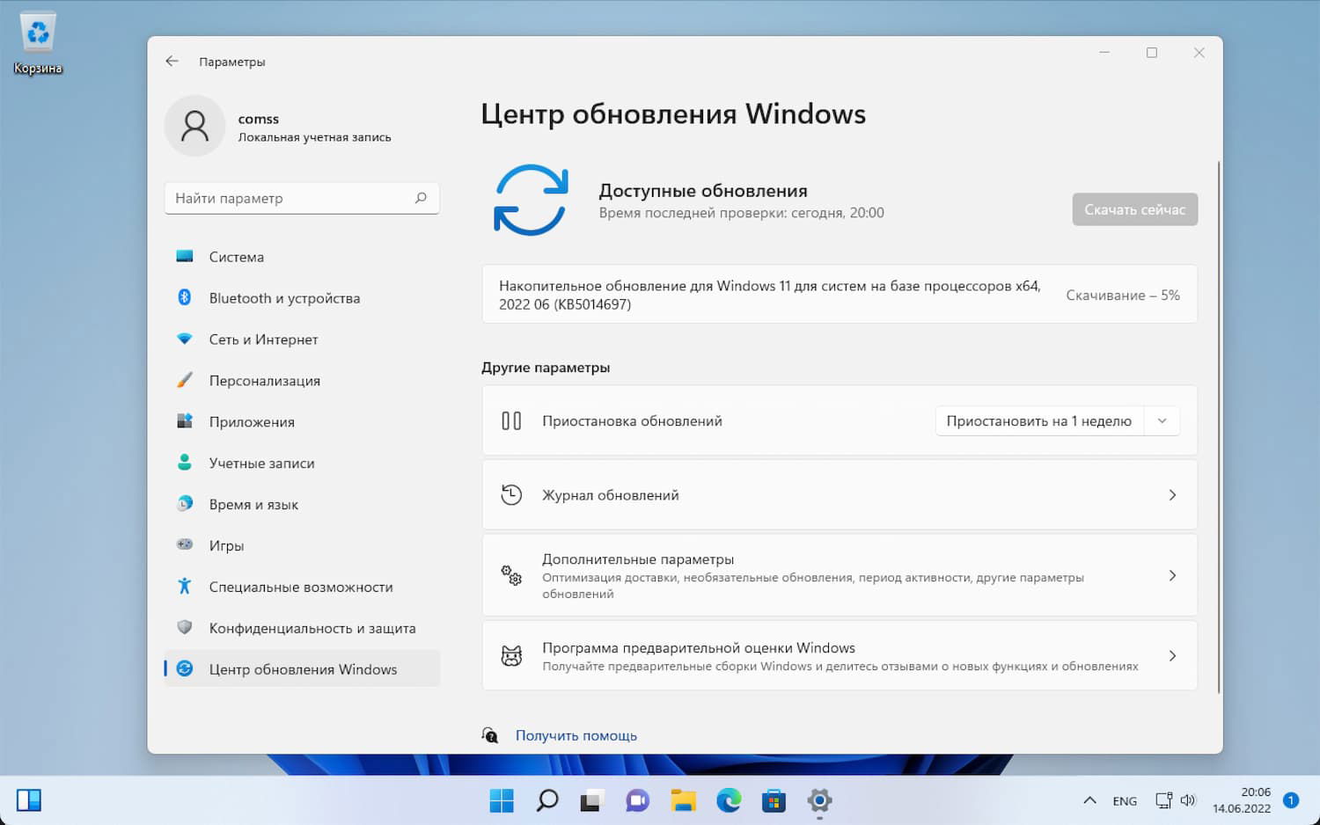Open Microsoft Store from the taskbar
This screenshot has height=825, width=1320.
774,801
